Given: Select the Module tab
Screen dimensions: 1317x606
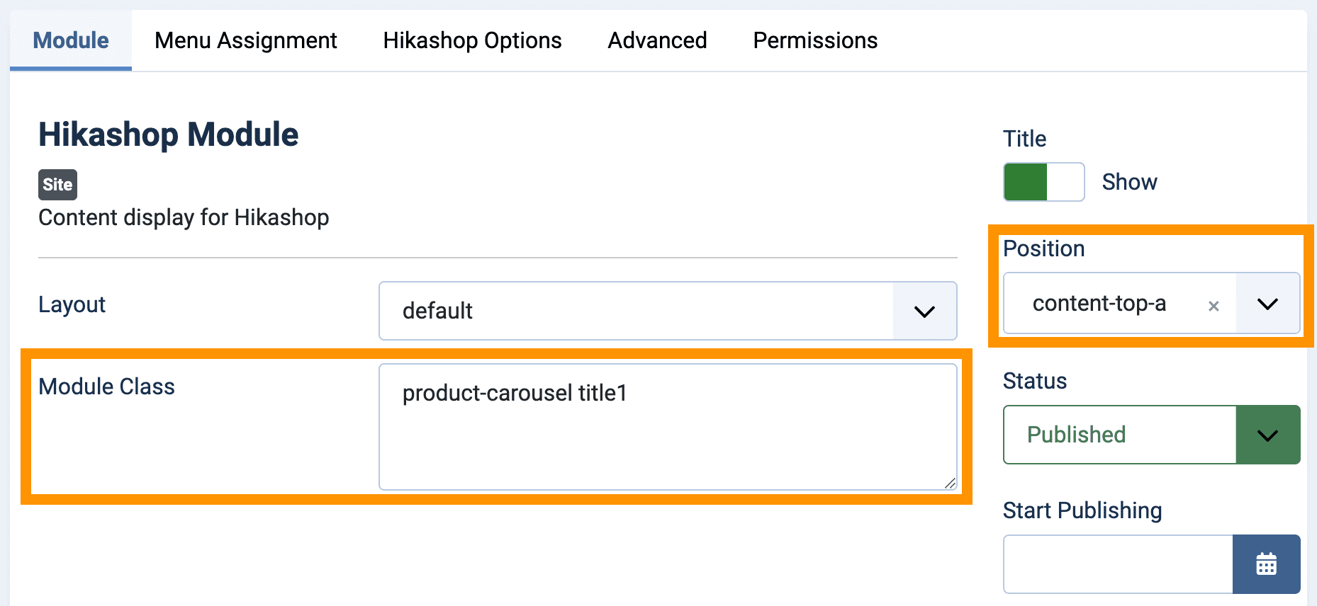Looking at the screenshot, I should click(x=71, y=40).
